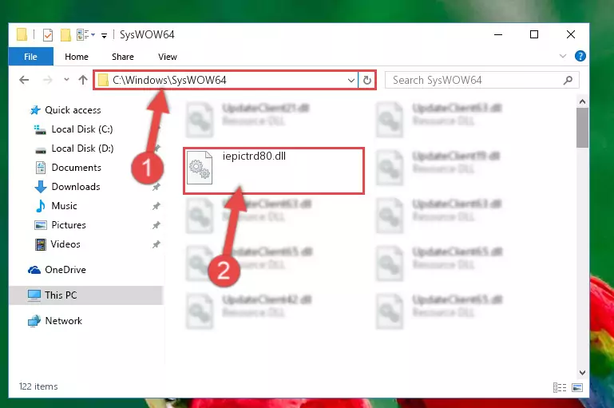Click the pin icon next to Music

(156, 206)
